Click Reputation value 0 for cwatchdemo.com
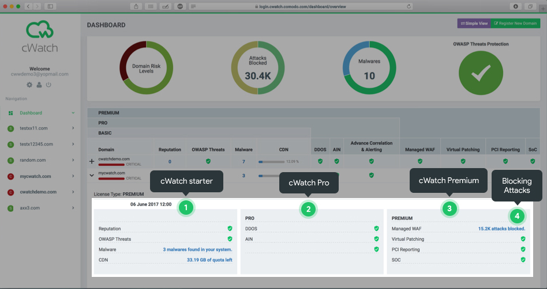The height and width of the screenshot is (289, 547). click(170, 162)
